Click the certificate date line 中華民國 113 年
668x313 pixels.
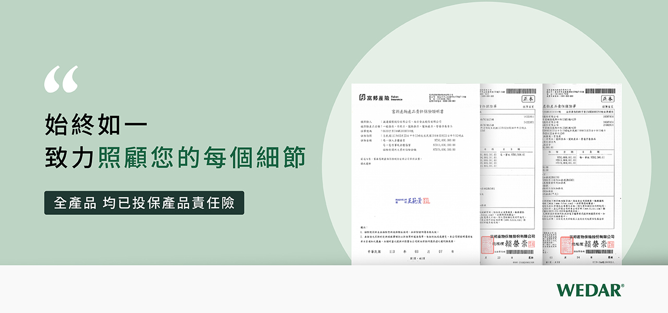click(x=410, y=251)
